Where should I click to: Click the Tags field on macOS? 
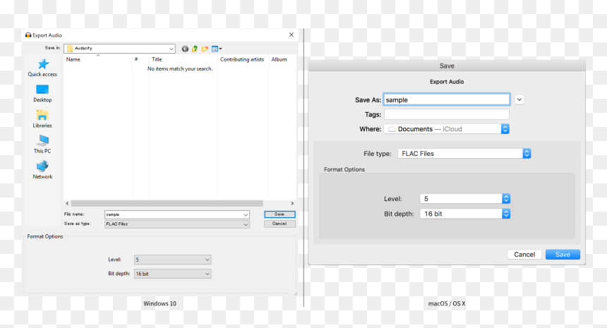447,114
